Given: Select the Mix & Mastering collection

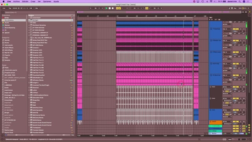Looking at the screenshot, I should 9,28.
